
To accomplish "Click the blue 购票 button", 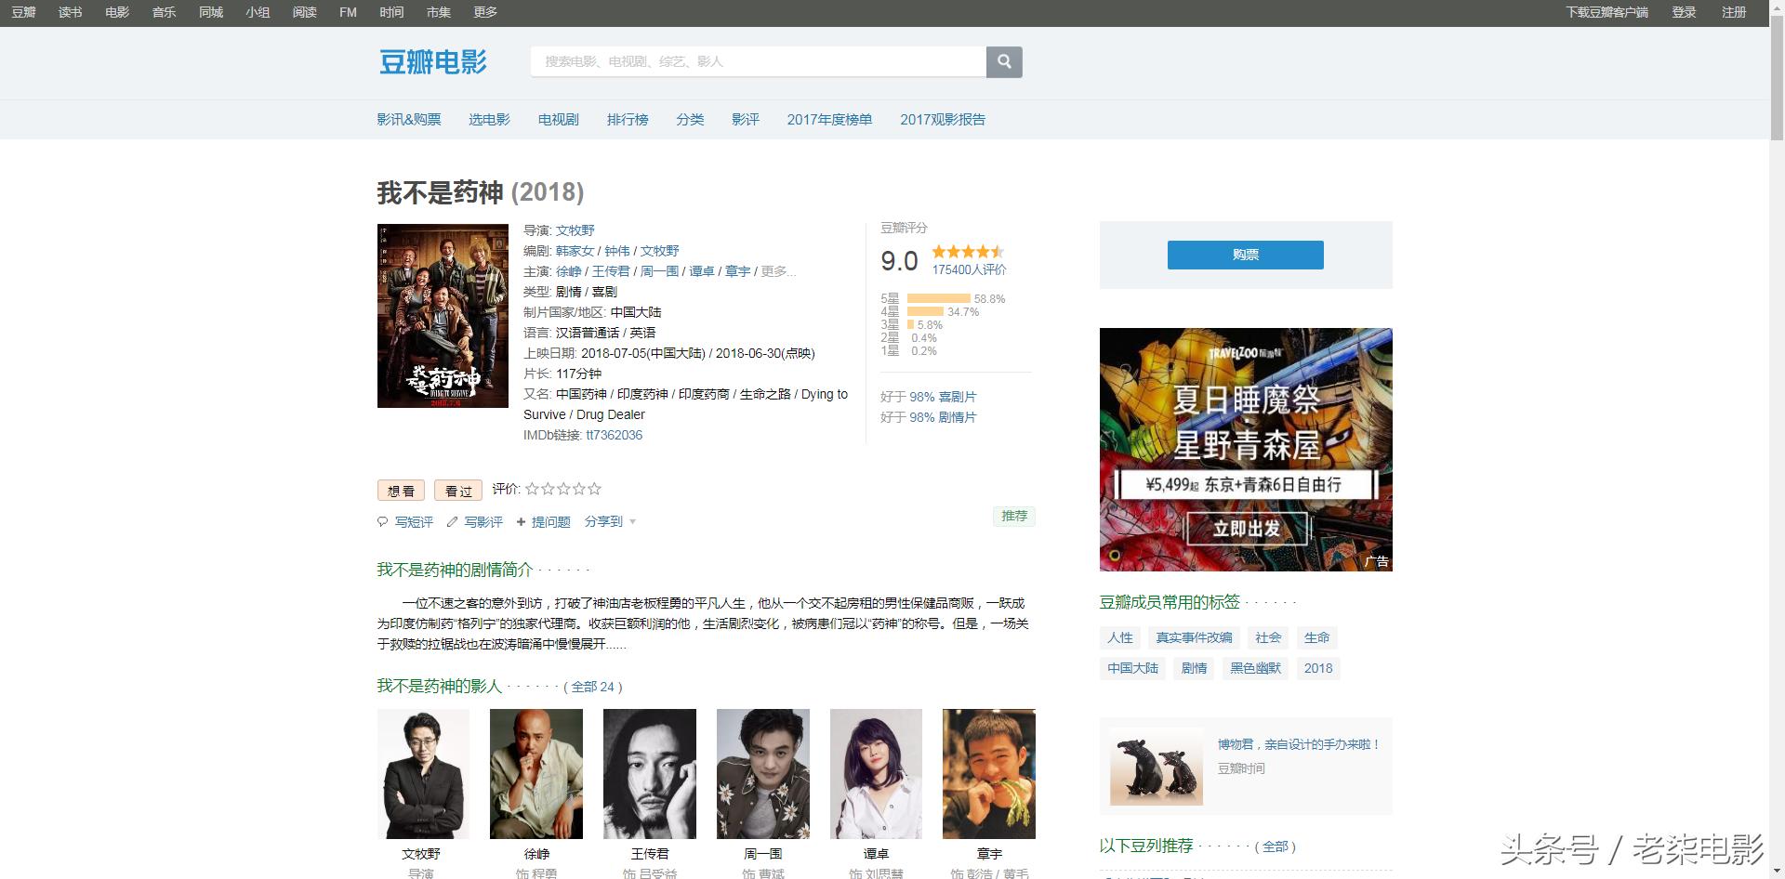I will pos(1246,255).
